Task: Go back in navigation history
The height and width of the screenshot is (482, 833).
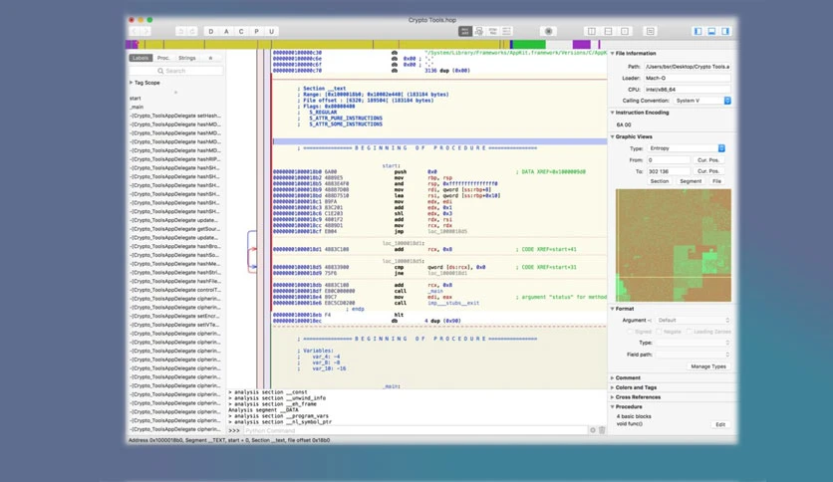Action: click(135, 32)
